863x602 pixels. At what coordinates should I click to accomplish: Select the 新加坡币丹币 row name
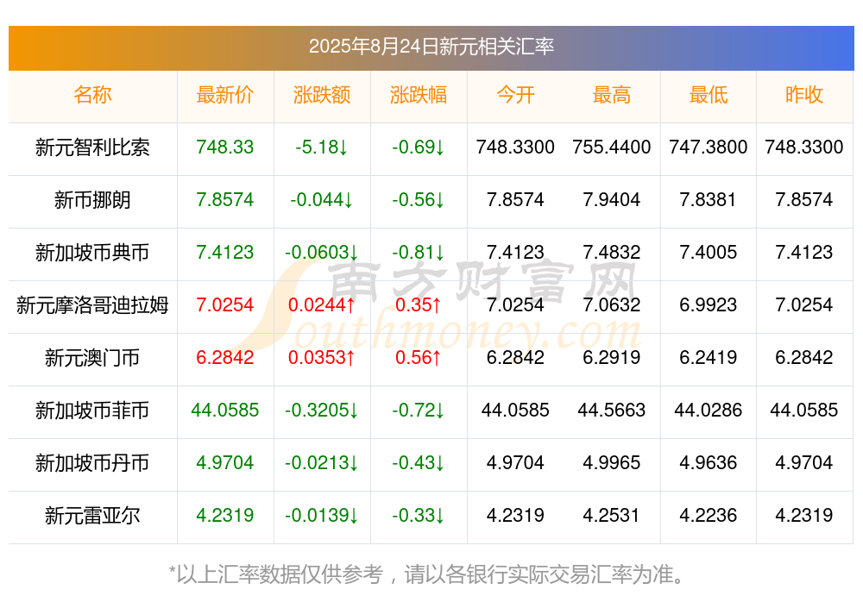pos(92,463)
